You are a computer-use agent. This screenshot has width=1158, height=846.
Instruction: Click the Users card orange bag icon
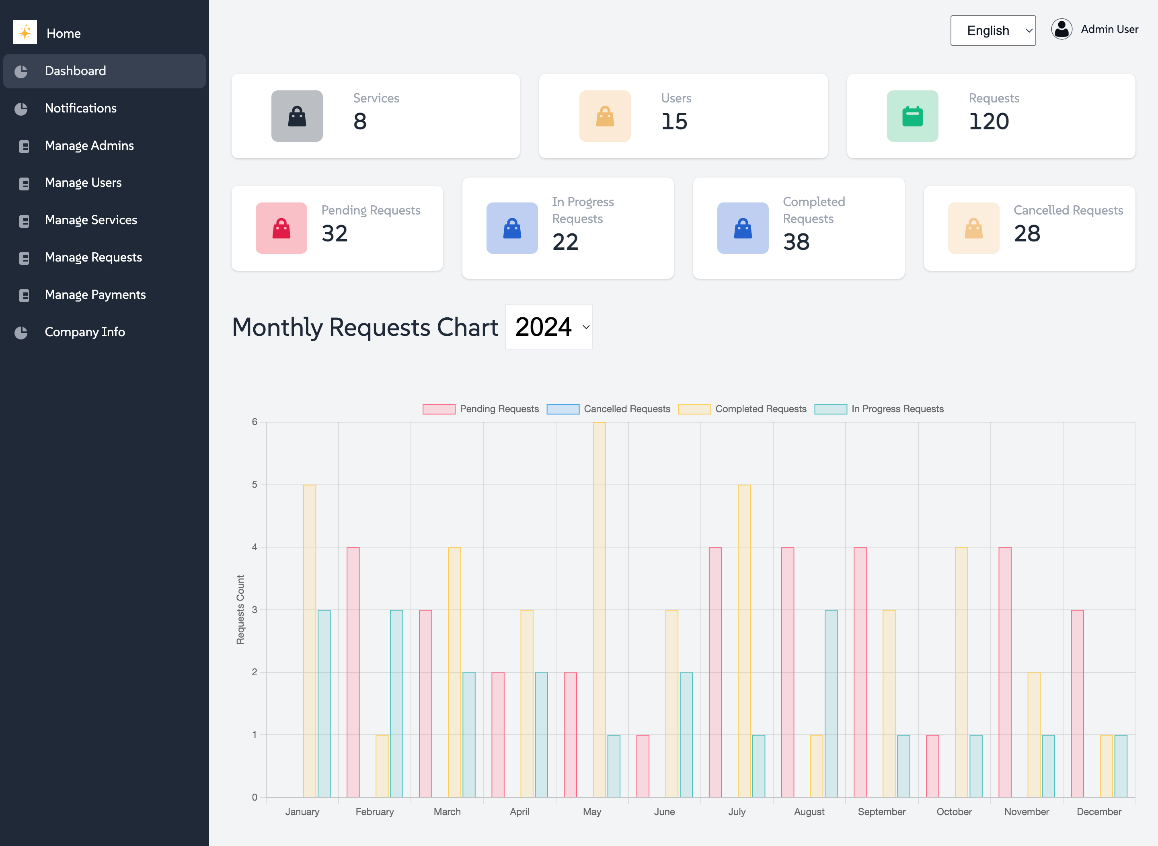[604, 116]
